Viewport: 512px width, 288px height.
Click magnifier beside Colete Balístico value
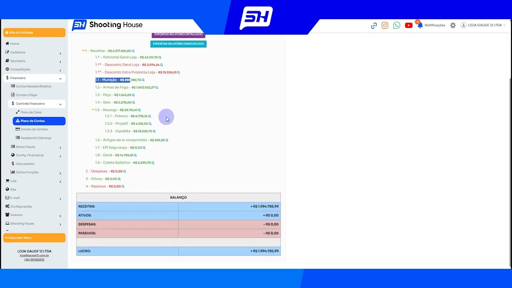click(x=153, y=163)
